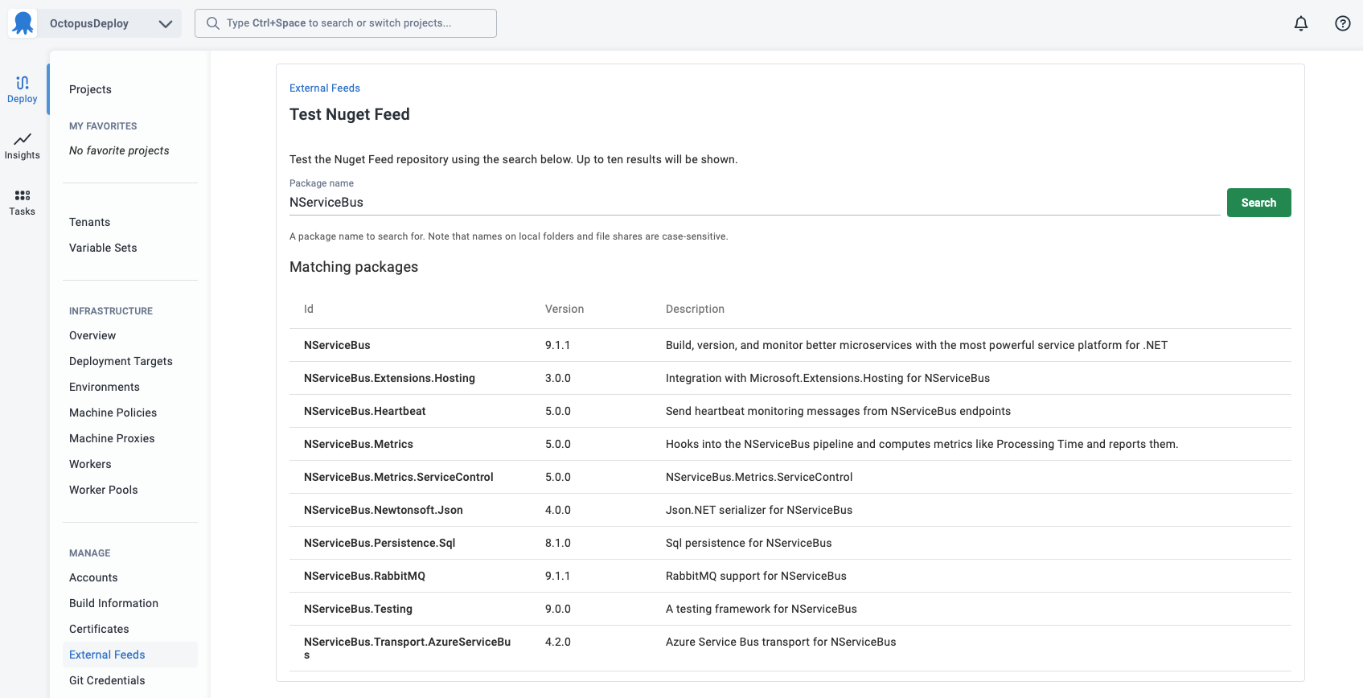1363x698 pixels.
Task: Click the notifications bell icon
Action: (x=1301, y=23)
